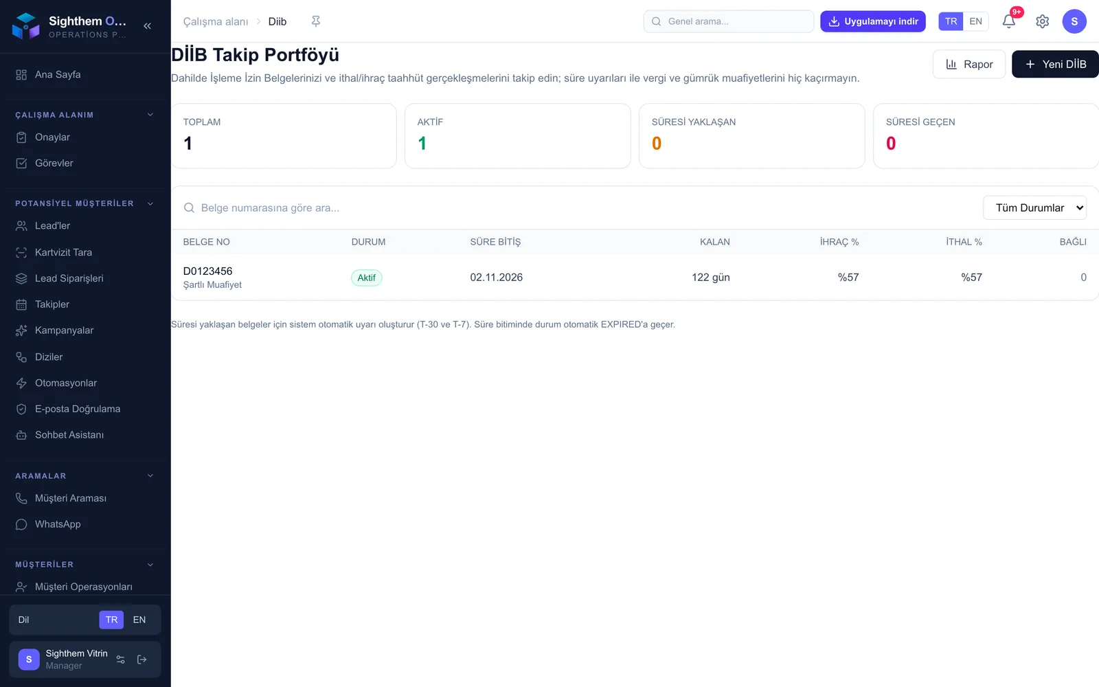Open account switch sliders icon
The width and height of the screenshot is (1099, 687).
point(121,660)
